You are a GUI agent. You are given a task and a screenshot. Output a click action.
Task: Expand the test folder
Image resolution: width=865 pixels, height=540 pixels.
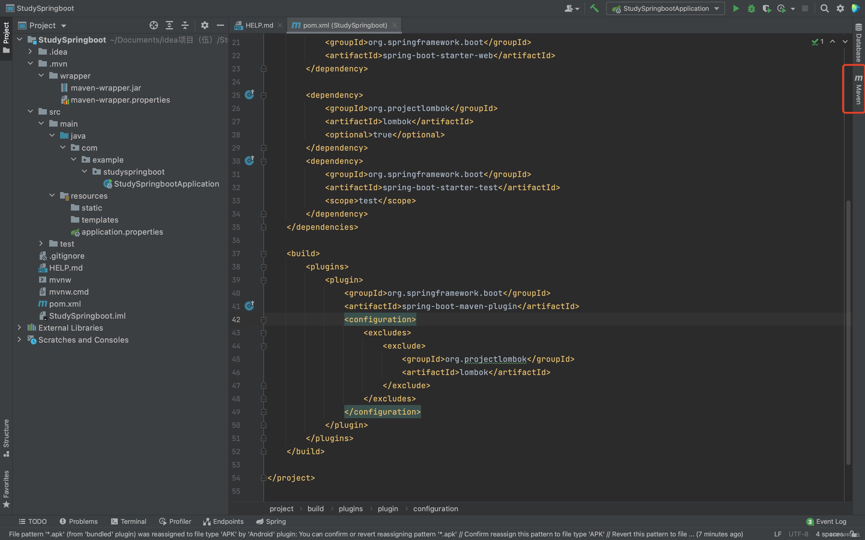pyautogui.click(x=41, y=243)
